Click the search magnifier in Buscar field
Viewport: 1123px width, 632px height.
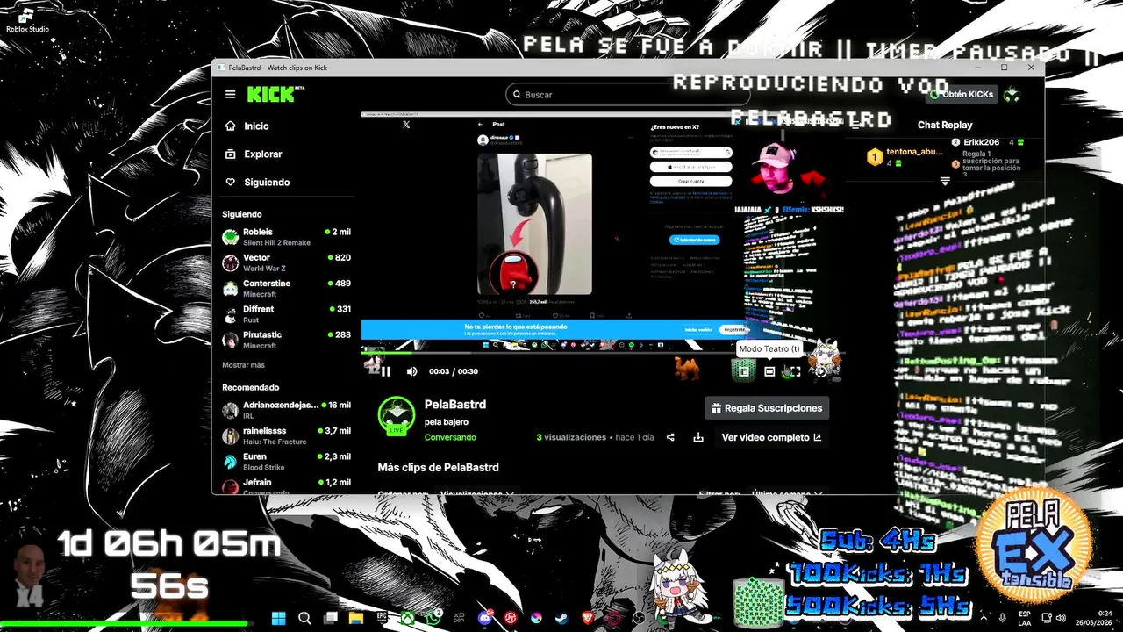click(x=517, y=95)
